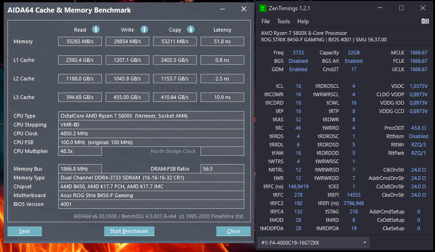The image size is (435, 252).
Task: Click the BGS value Disabled
Action: (x=298, y=61)
